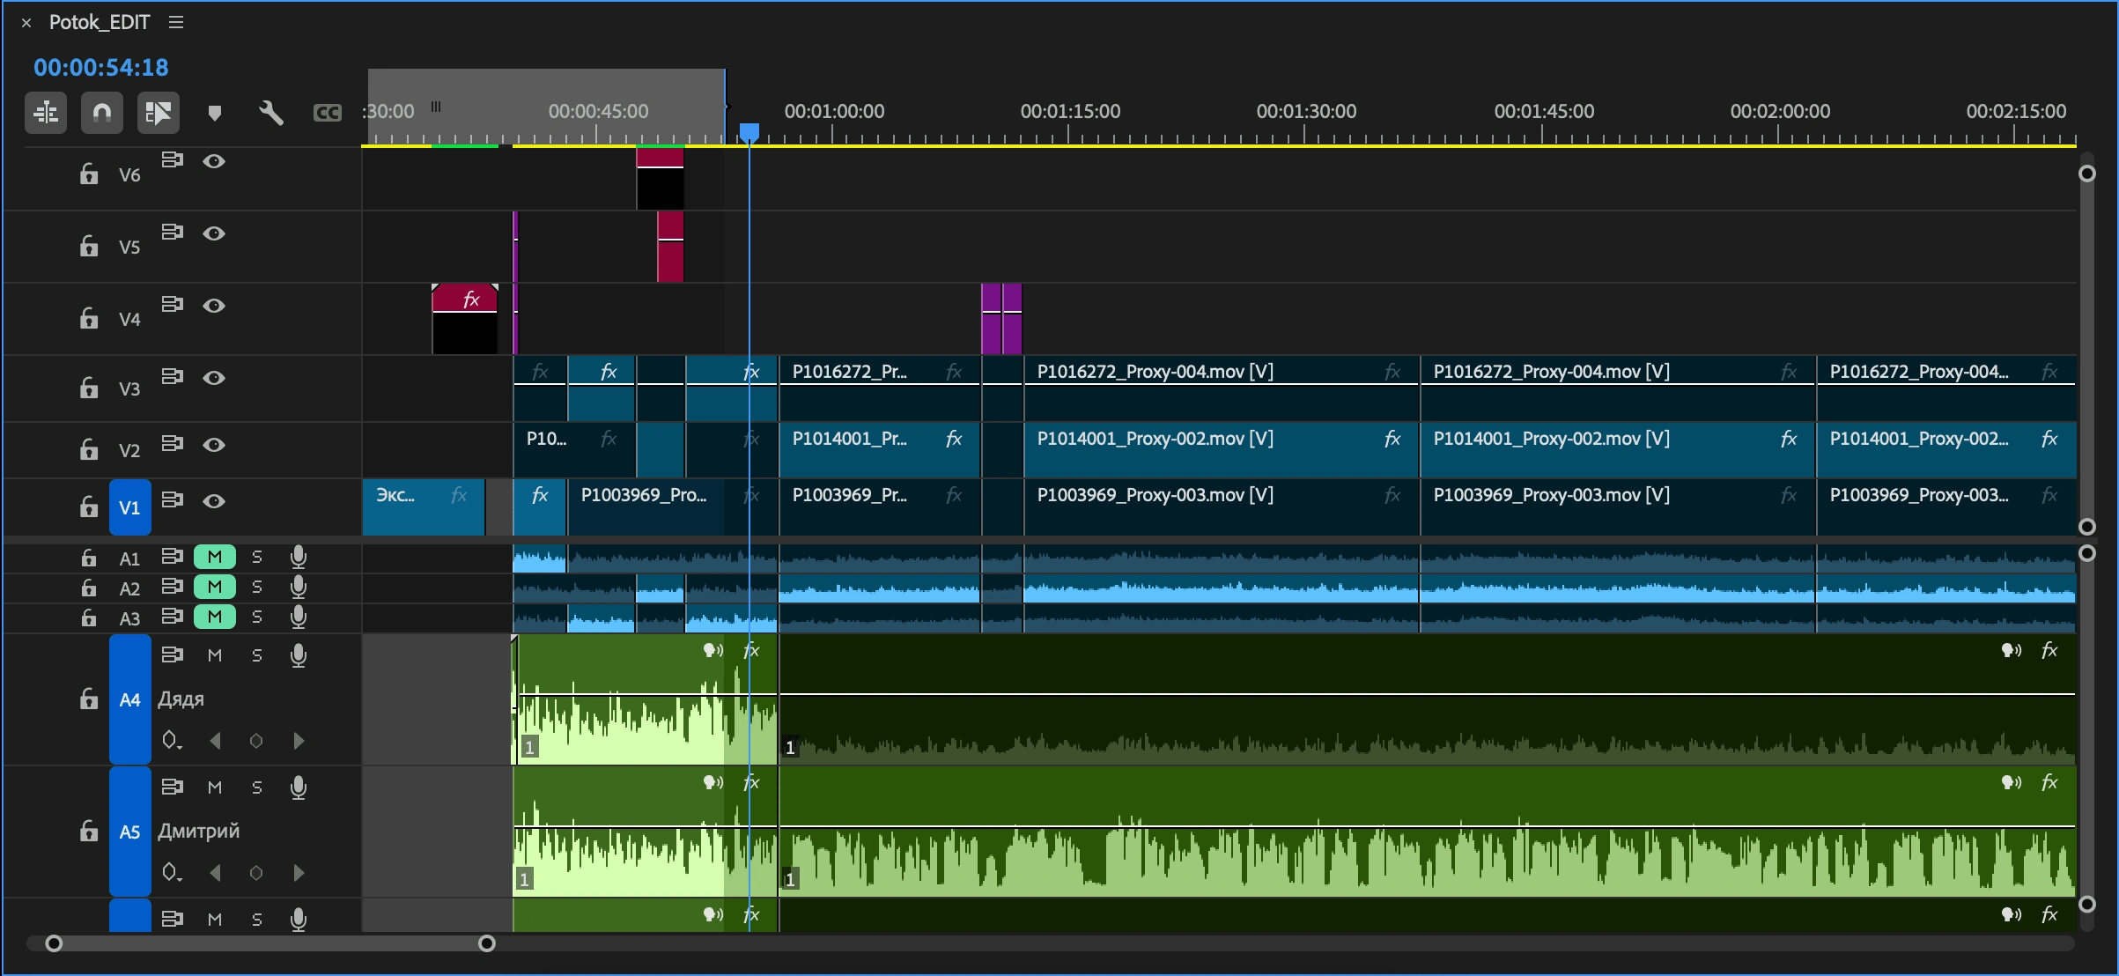Select the Экс... clip on V1
This screenshot has height=976, width=2119.
point(424,507)
